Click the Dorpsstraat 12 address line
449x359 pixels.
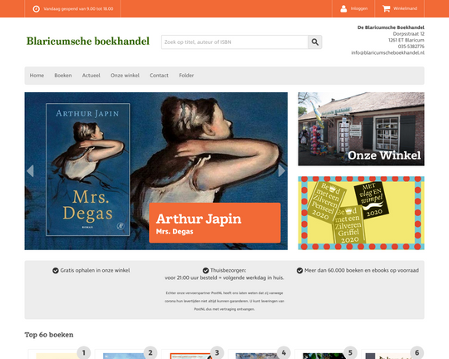pos(408,34)
